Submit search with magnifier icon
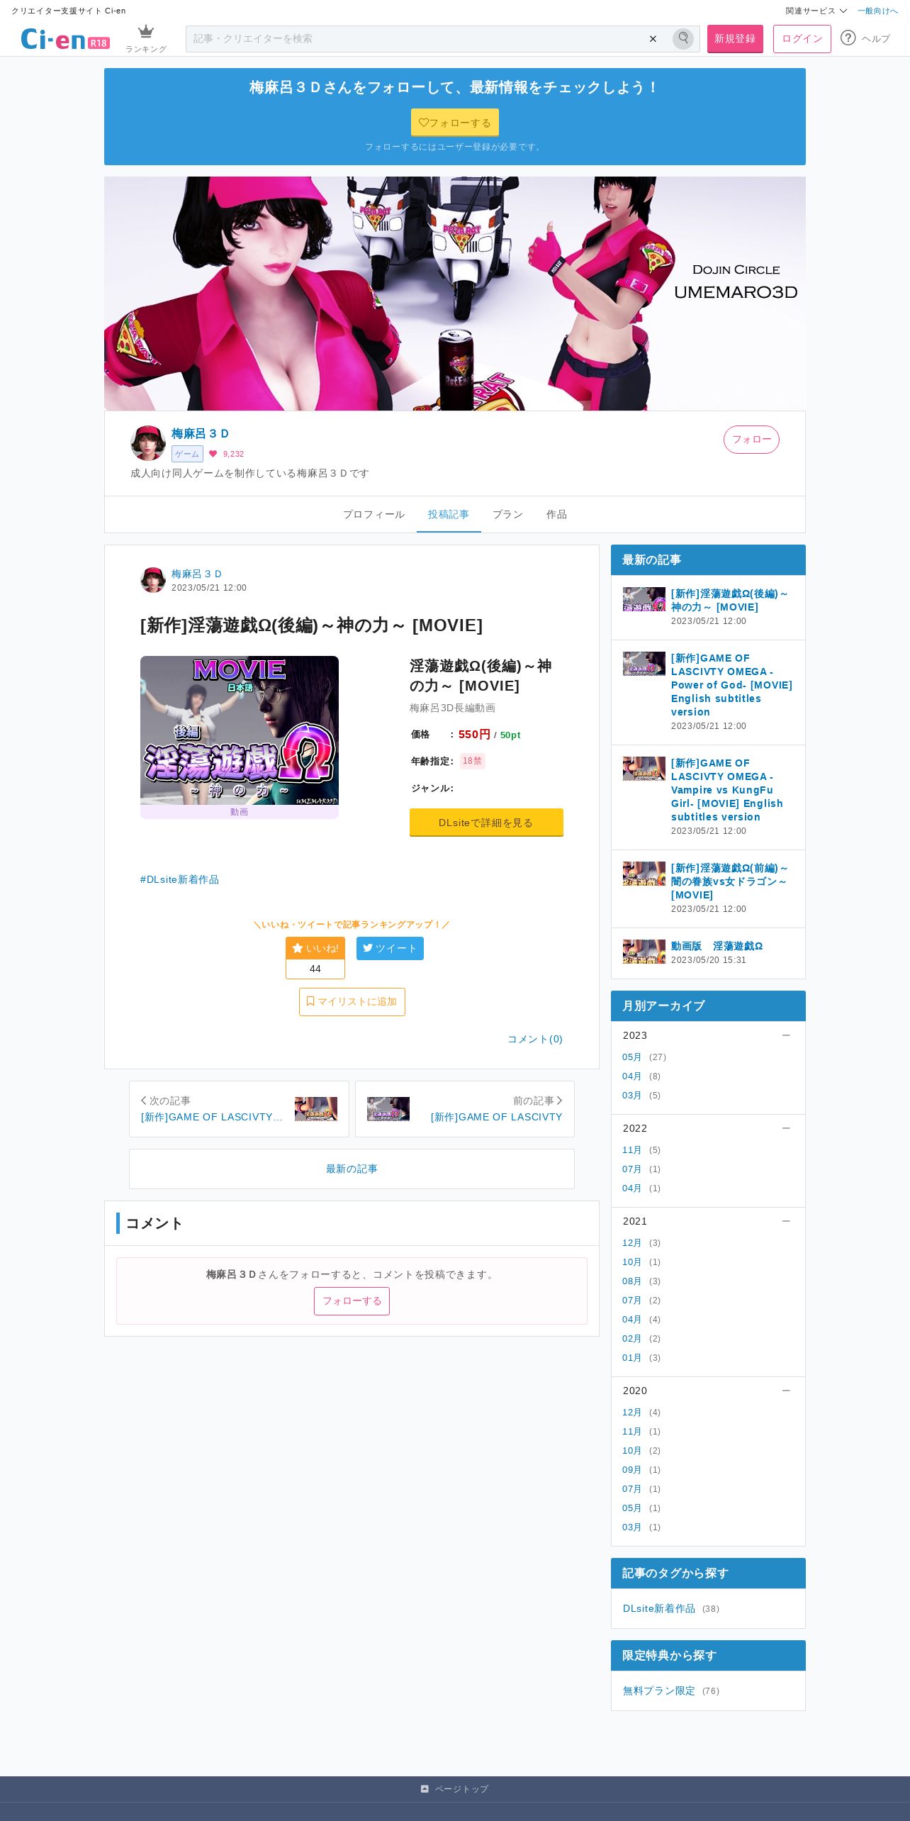 click(683, 38)
